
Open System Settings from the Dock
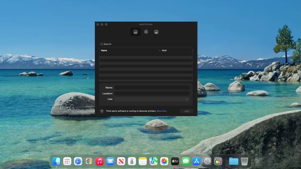[x=207, y=161]
